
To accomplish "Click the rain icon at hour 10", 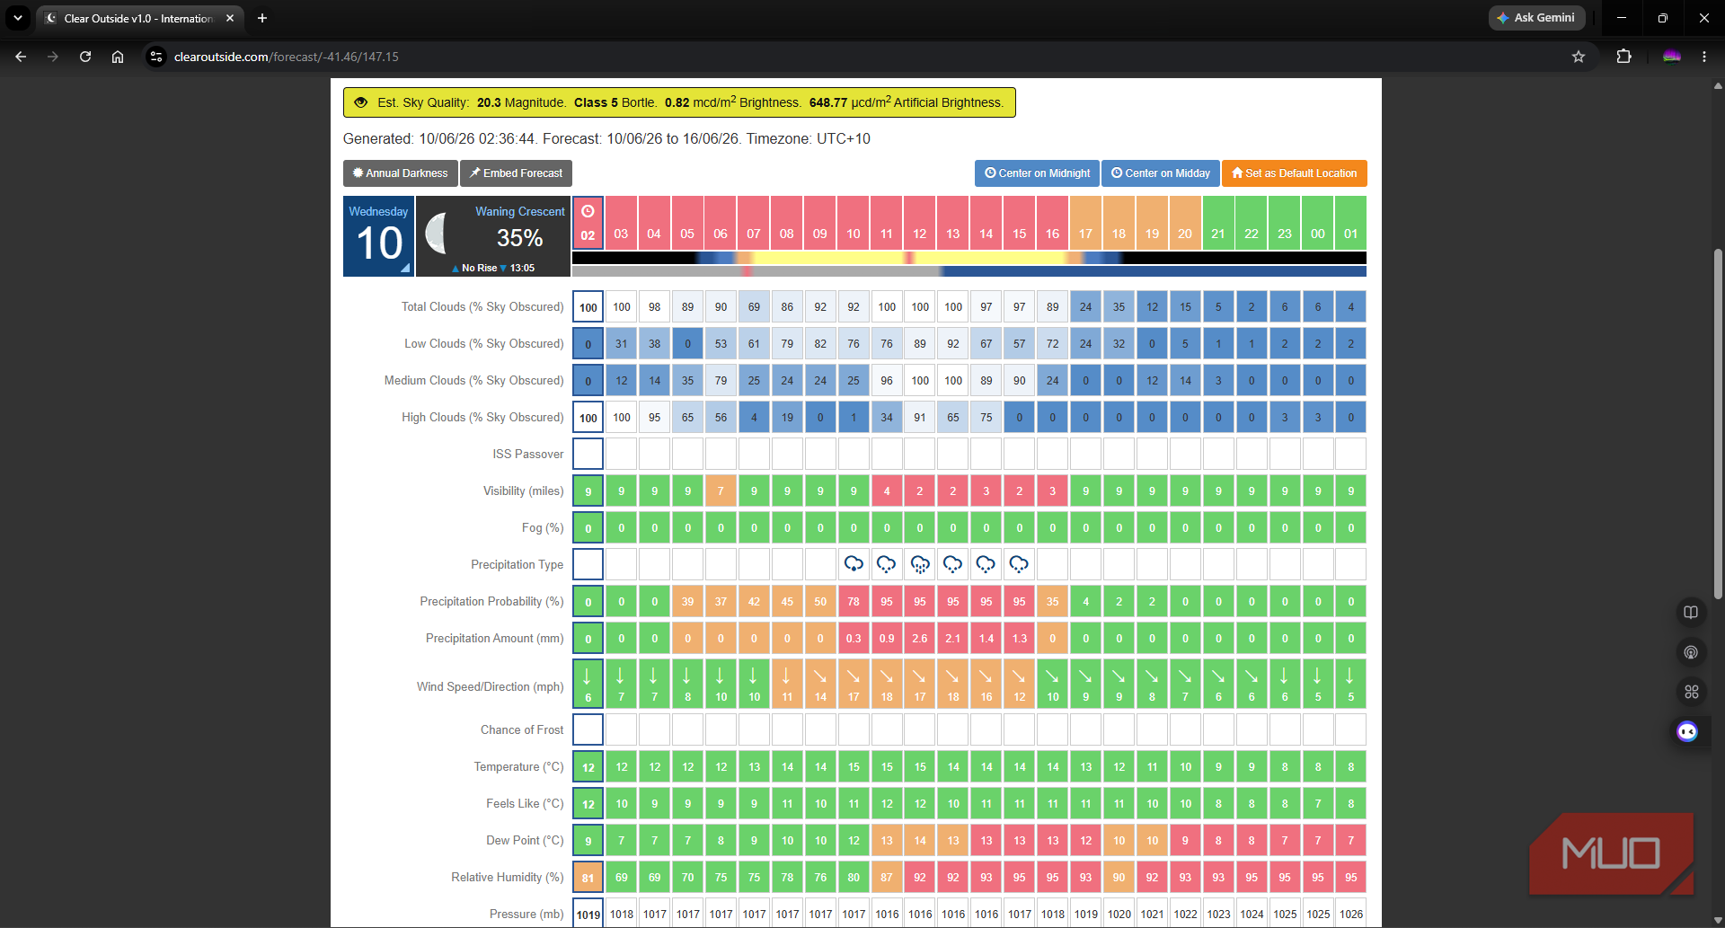I will (854, 564).
